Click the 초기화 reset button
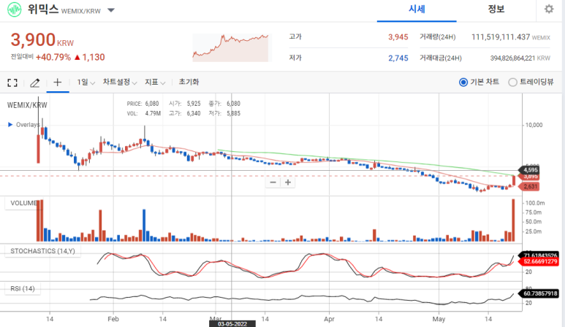This screenshot has height=327, width=565. [x=189, y=82]
